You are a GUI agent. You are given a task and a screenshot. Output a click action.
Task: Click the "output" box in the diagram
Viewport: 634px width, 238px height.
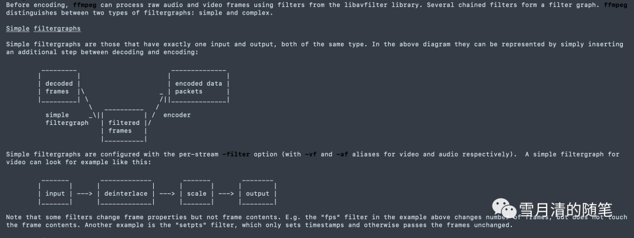click(257, 193)
